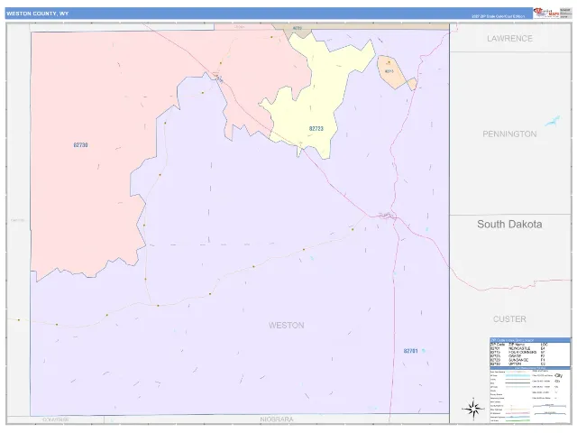Click the compass rose icon
This screenshot has width=577, height=433.
[x=473, y=409]
